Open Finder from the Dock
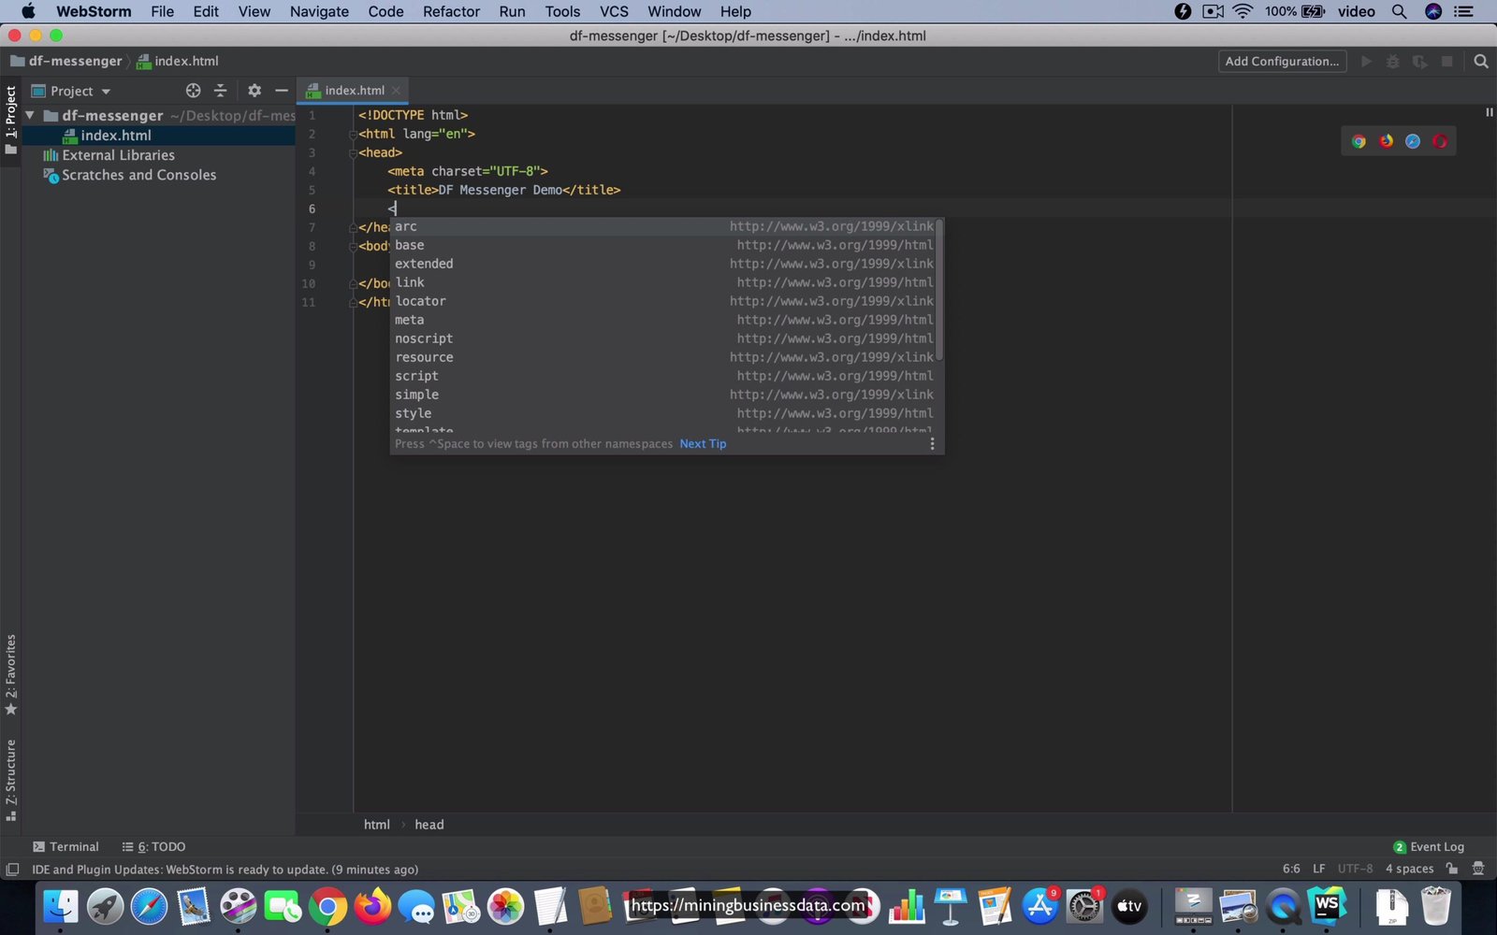1497x935 pixels. (61, 906)
